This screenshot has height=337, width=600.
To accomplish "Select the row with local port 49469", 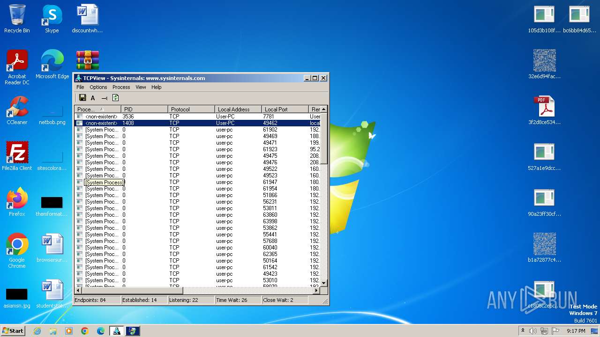I will click(197, 136).
